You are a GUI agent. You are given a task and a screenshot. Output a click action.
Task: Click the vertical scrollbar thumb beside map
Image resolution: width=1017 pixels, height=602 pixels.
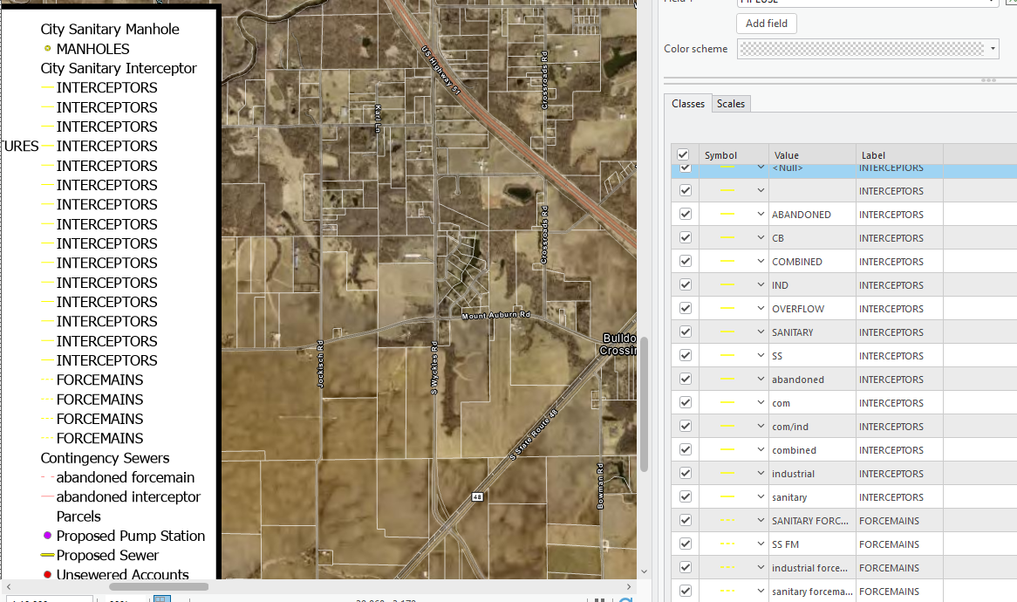tap(644, 404)
